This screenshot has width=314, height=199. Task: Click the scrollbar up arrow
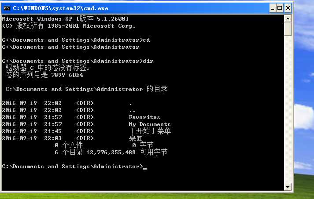pyautogui.click(x=288, y=19)
